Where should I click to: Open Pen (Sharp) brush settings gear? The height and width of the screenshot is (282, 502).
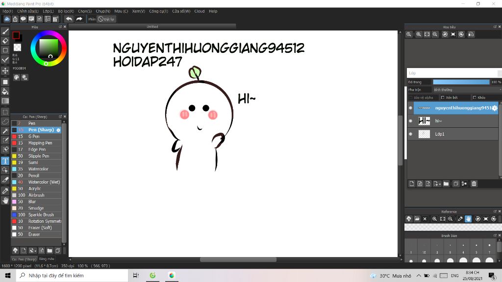[58, 130]
